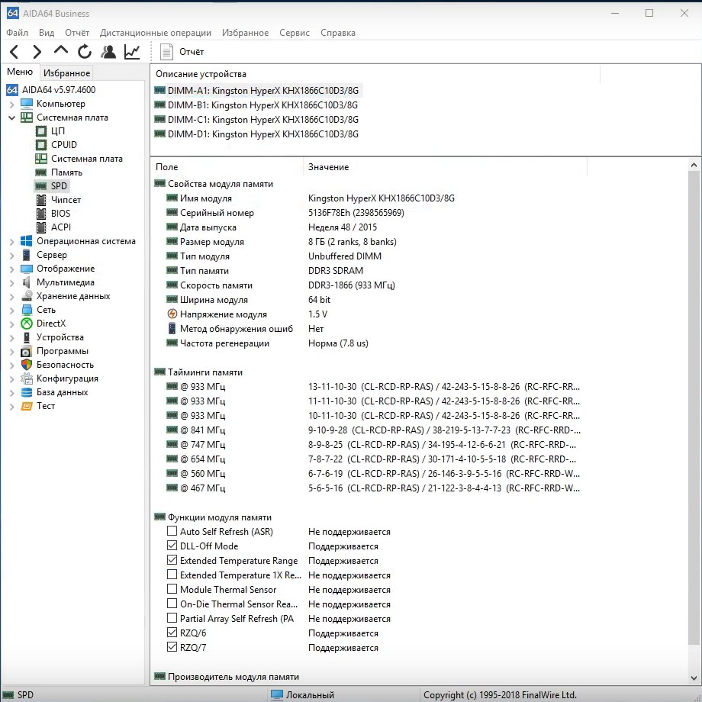Collapse the Системная плата parent node arrow

point(11,118)
